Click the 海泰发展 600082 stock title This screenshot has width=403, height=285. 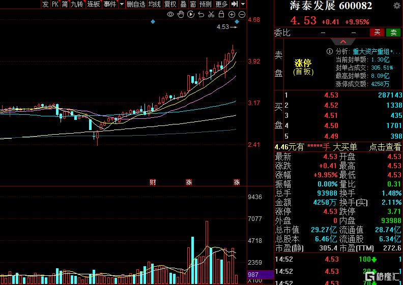(x=331, y=6)
